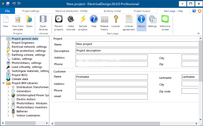Switch to the Building model tab

click(x=112, y=11)
